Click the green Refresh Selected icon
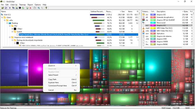The height and width of the screenshot is (109, 195). [x=23, y=8]
